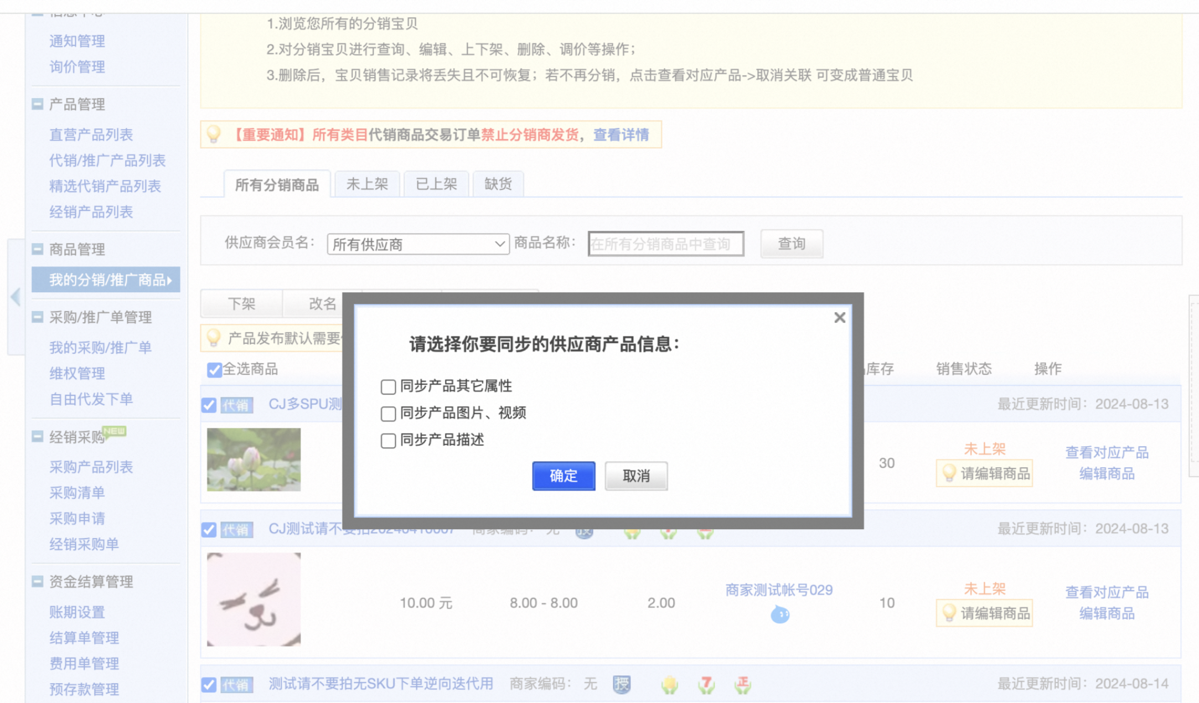Collapse the 资金结算管理 sidebar section

coord(37,581)
